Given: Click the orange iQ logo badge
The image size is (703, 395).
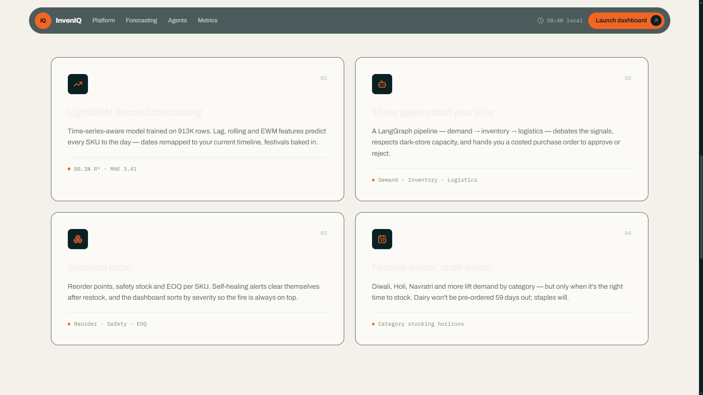Looking at the screenshot, I should (43, 21).
